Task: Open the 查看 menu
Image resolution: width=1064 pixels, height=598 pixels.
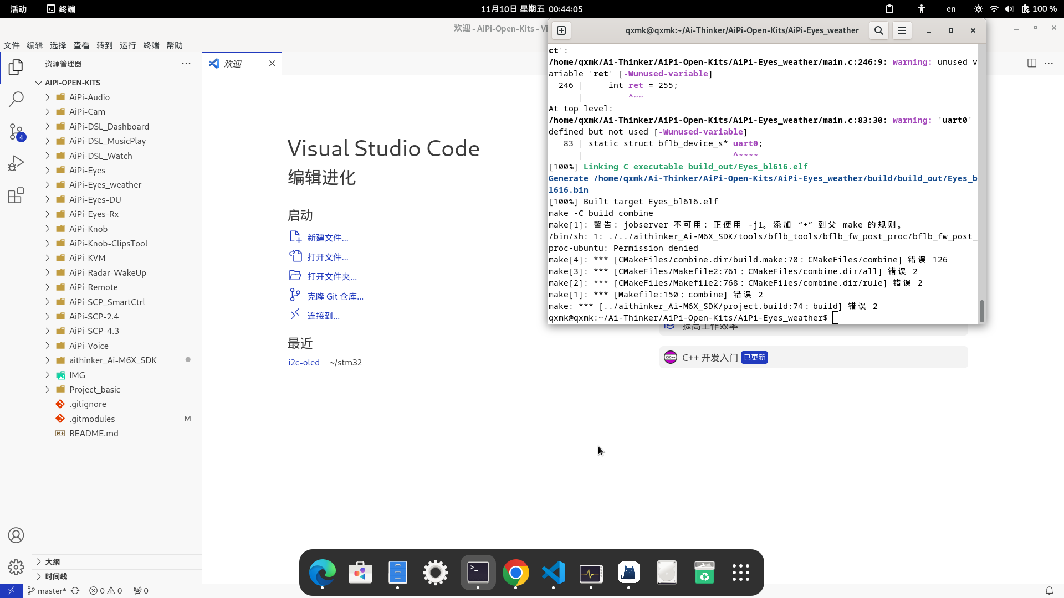Action: tap(81, 45)
